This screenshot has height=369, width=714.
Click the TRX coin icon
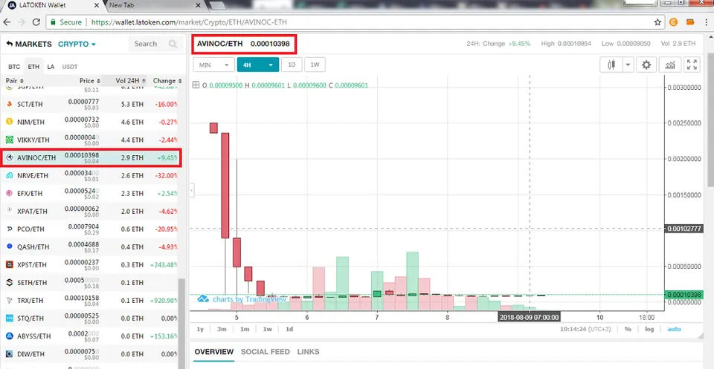[9, 301]
